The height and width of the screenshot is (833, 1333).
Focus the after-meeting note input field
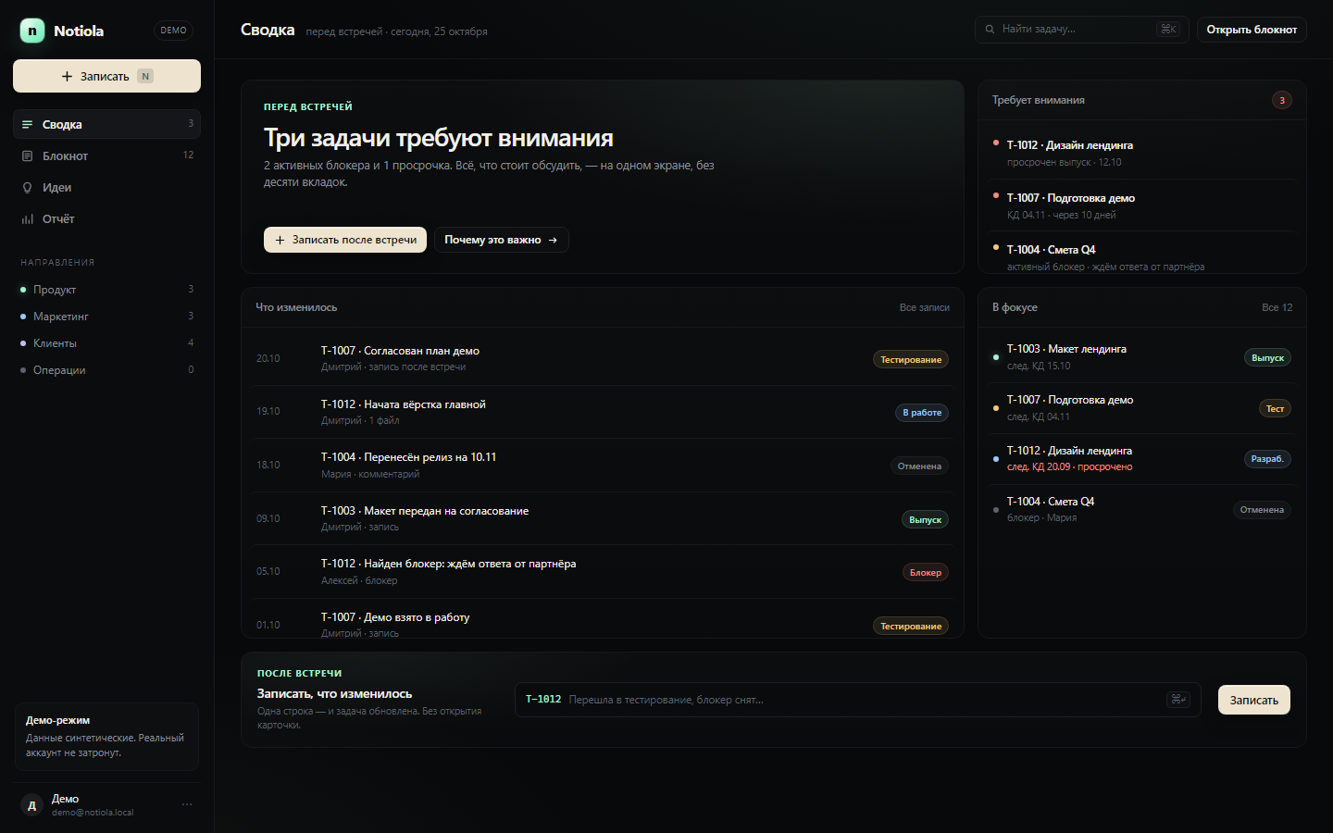[x=858, y=700]
